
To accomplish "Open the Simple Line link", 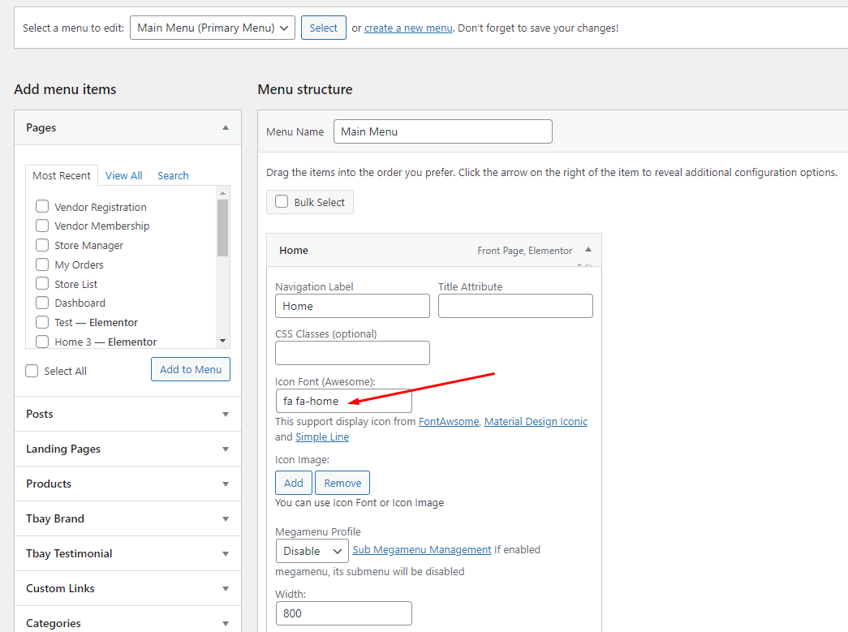I will [x=322, y=436].
